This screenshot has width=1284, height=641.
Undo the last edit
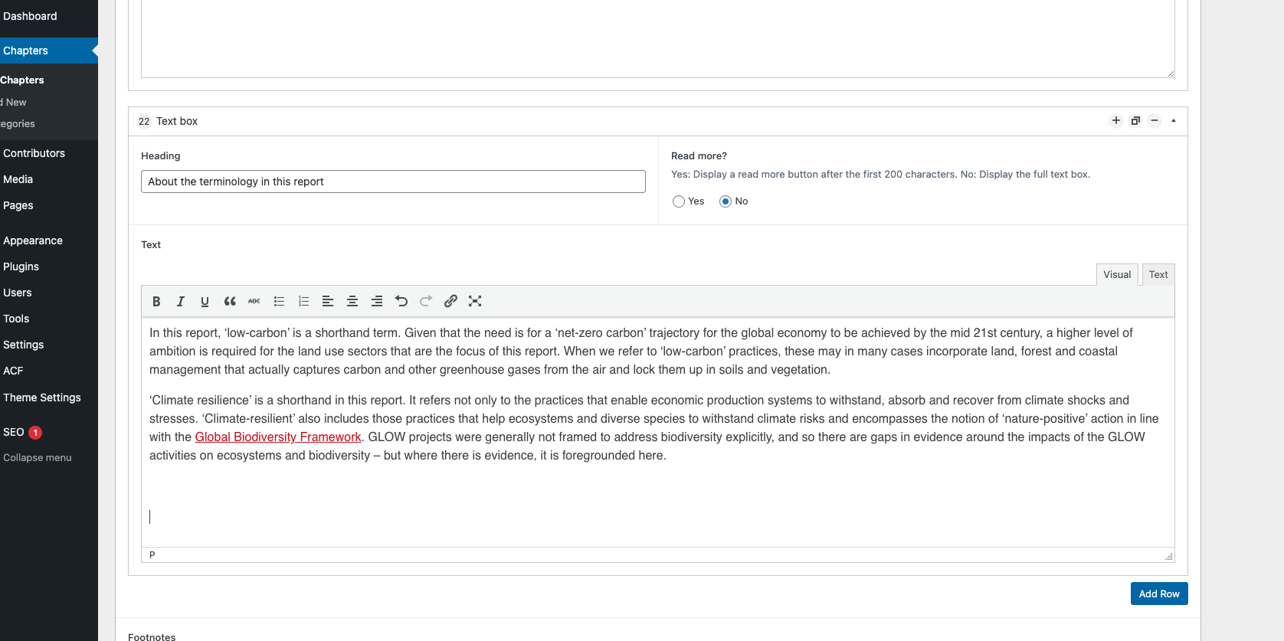pos(401,302)
